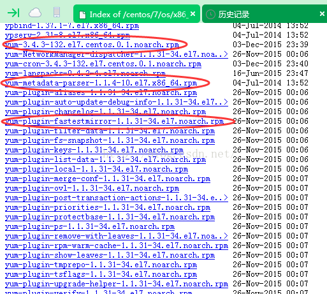Click the arrow-to-bar sidebar toggle icon

coord(13,13)
